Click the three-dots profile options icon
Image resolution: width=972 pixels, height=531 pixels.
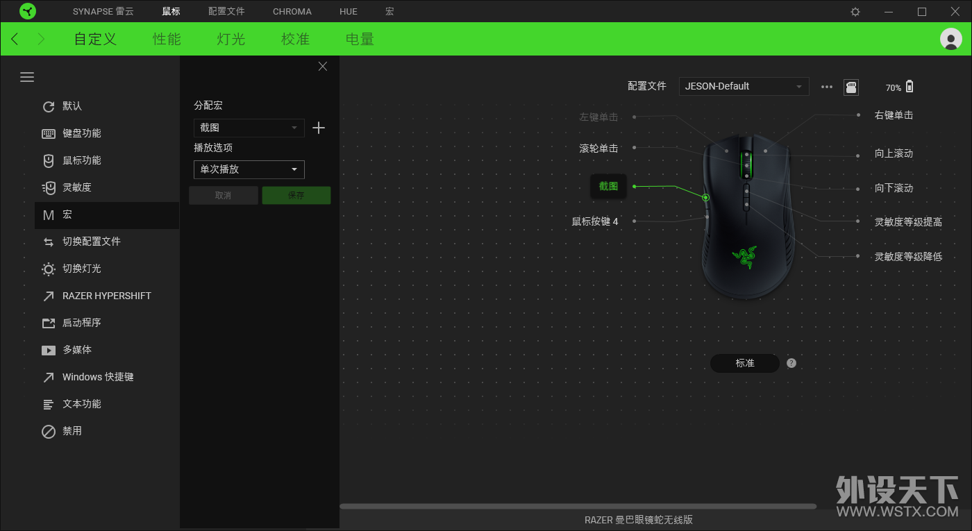tap(826, 87)
